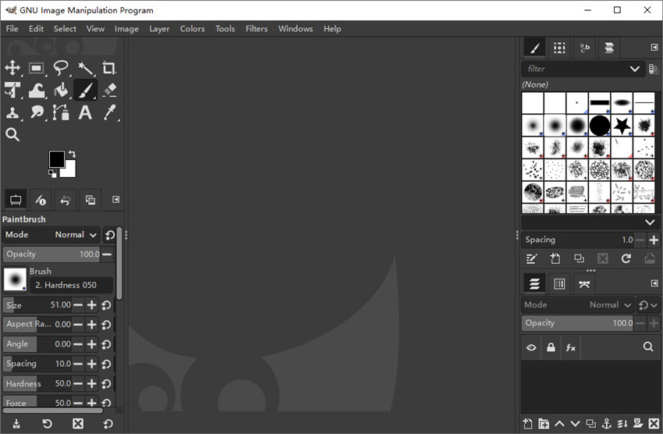Viewport: 663px width, 434px height.
Task: Select the Unified Transform tool
Action: coord(12,90)
